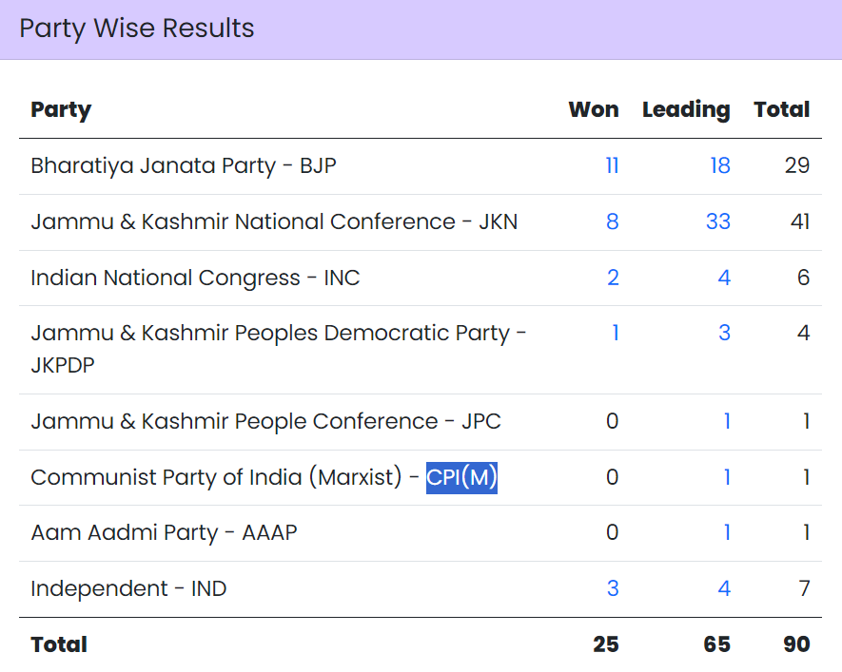This screenshot has width=842, height=672.
Task: Click JKPDP leading seats link 3
Action: (724, 334)
